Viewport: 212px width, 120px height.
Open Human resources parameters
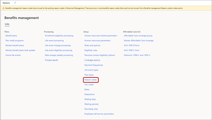pos(97,40)
